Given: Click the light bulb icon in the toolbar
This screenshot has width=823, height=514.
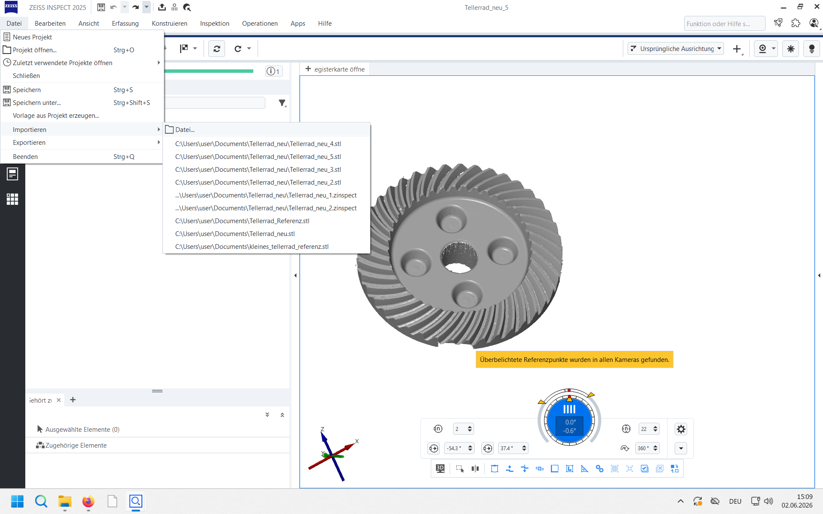Looking at the screenshot, I should coord(811,49).
